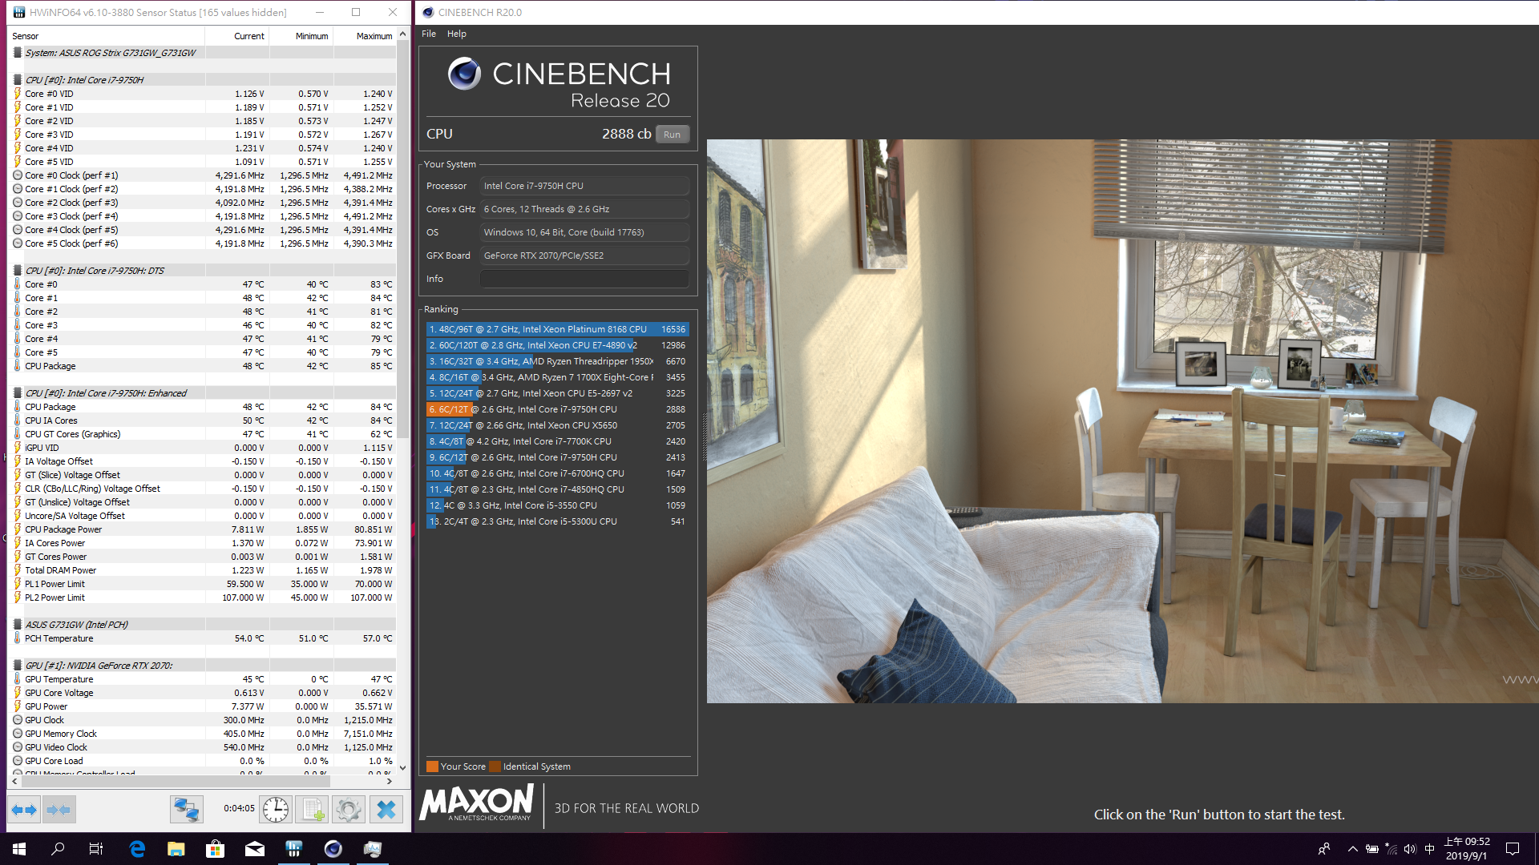Select the Total DRAM Power row
Image resolution: width=1539 pixels, height=865 pixels.
tap(203, 570)
